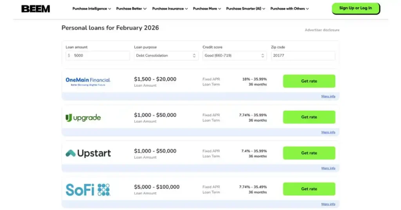Click the SoFi lender logo

point(88,189)
